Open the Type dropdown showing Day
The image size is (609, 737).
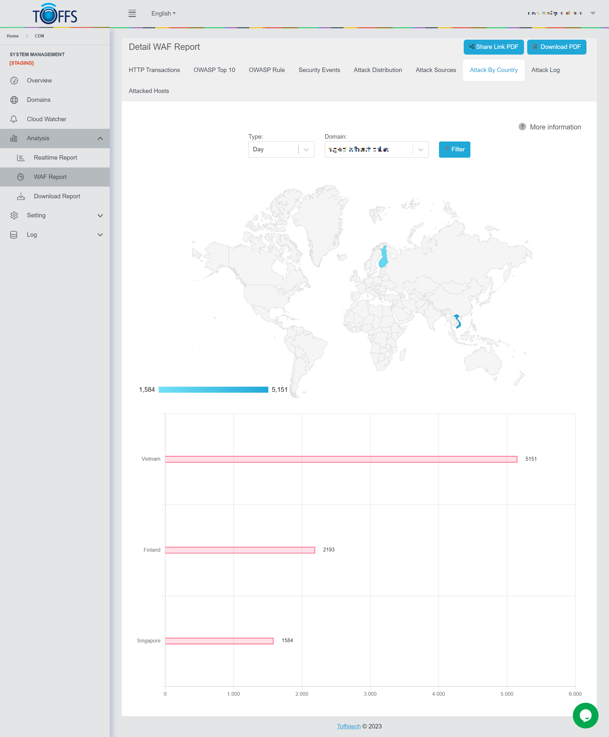[281, 149]
